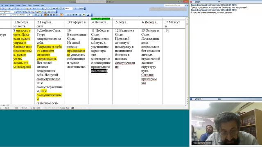Click the Chat panel title
Screen dimensions: 262x147
coord(197,2)
